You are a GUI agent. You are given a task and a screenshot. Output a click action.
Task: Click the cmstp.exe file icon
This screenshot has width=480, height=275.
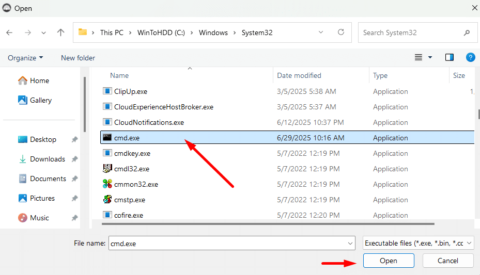107,200
